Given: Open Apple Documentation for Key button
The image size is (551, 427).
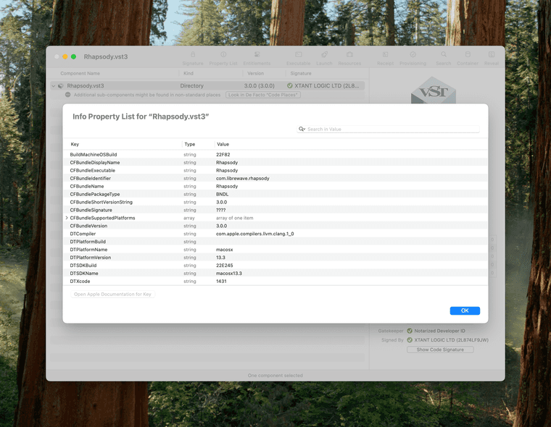Looking at the screenshot, I should 112,294.
